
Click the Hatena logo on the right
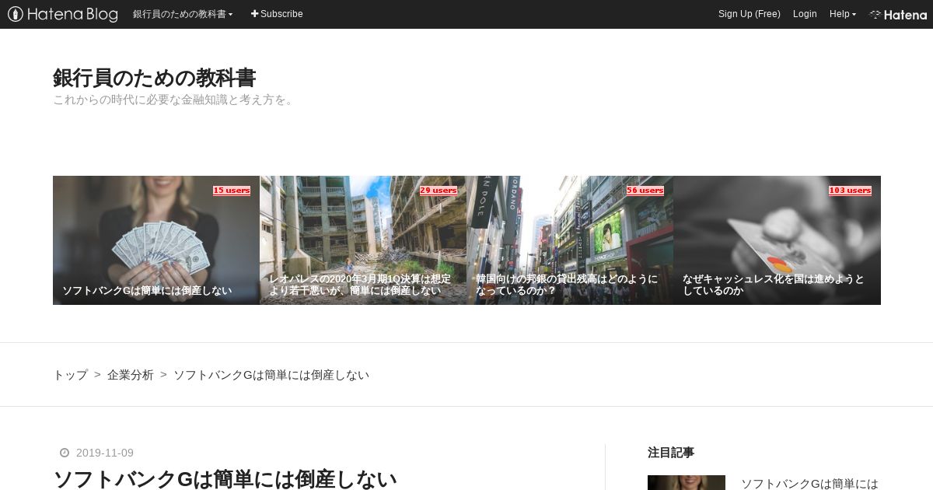click(898, 14)
